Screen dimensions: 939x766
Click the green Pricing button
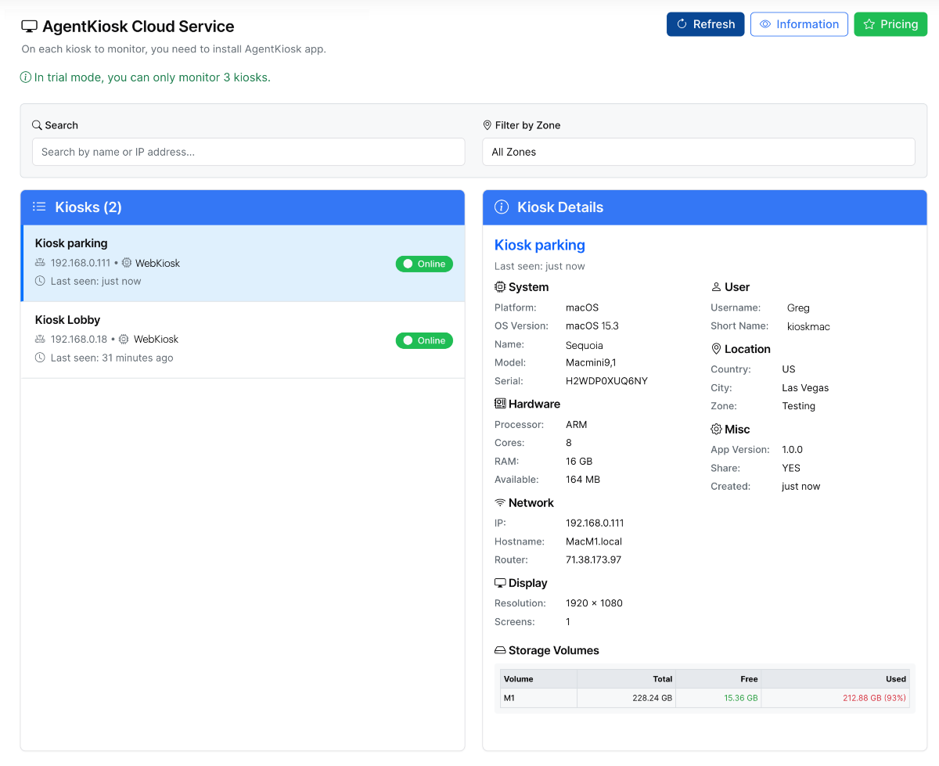890,24
